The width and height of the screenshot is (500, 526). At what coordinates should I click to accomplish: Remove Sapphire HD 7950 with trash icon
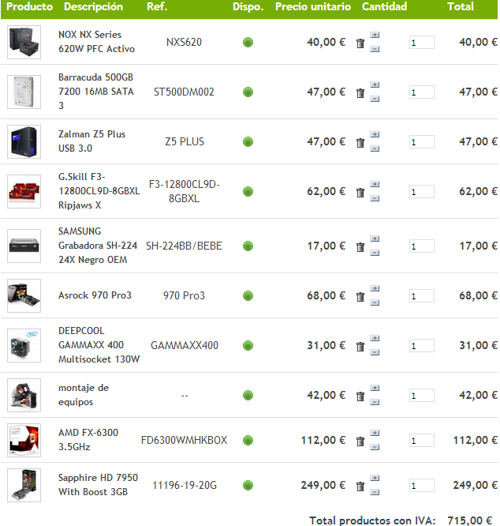(x=360, y=487)
